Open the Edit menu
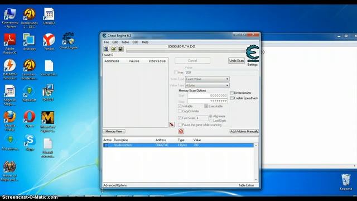The width and height of the screenshot is (357, 201). tap(115, 42)
